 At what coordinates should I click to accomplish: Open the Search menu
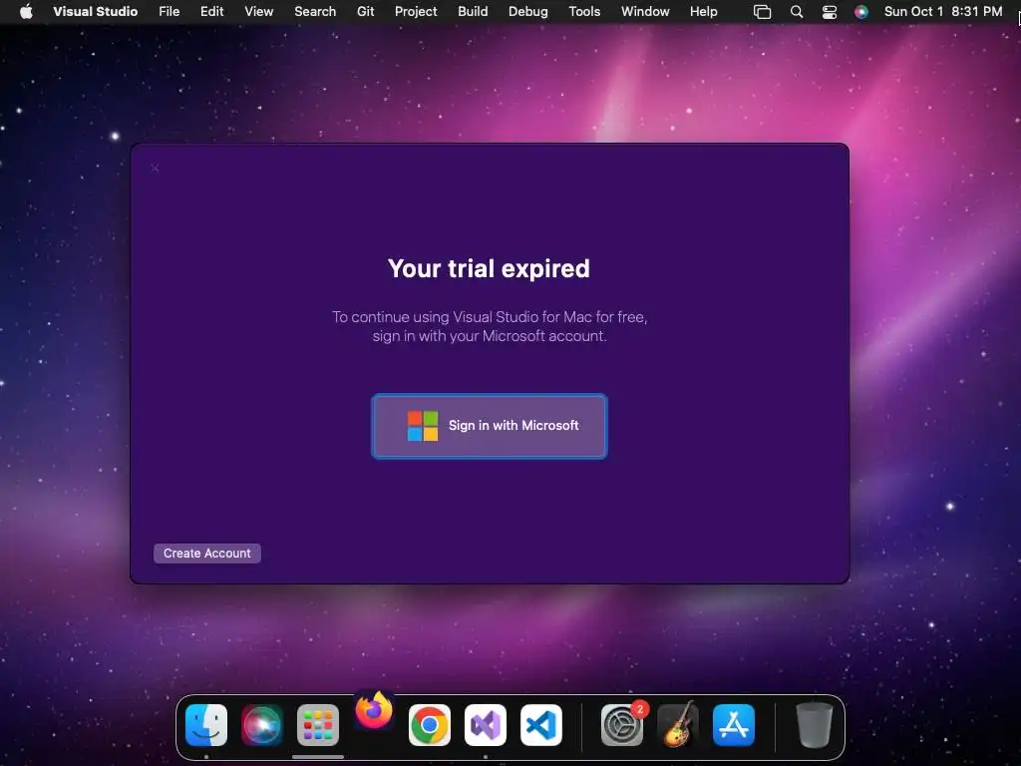[x=315, y=11]
